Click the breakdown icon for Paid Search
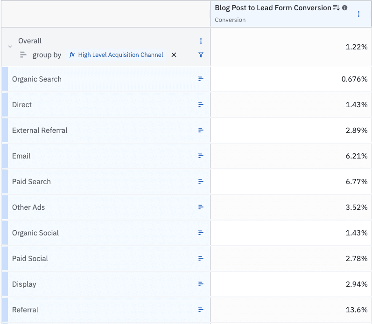 click(201, 182)
